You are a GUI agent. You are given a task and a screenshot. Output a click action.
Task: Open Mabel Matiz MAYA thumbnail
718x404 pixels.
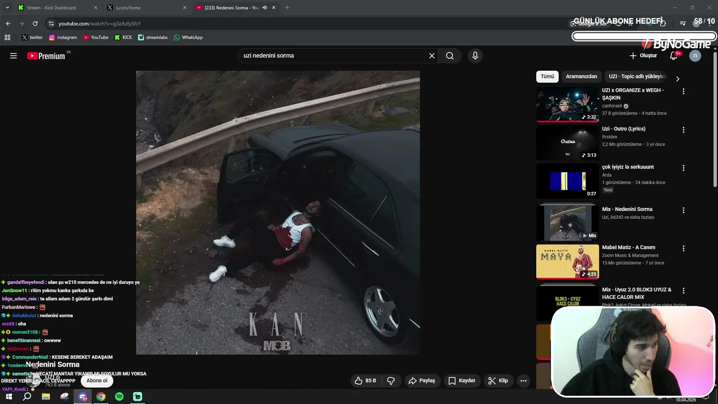(567, 261)
